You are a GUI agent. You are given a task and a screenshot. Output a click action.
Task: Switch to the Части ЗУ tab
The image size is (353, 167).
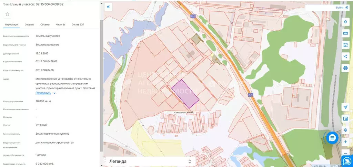(61, 24)
